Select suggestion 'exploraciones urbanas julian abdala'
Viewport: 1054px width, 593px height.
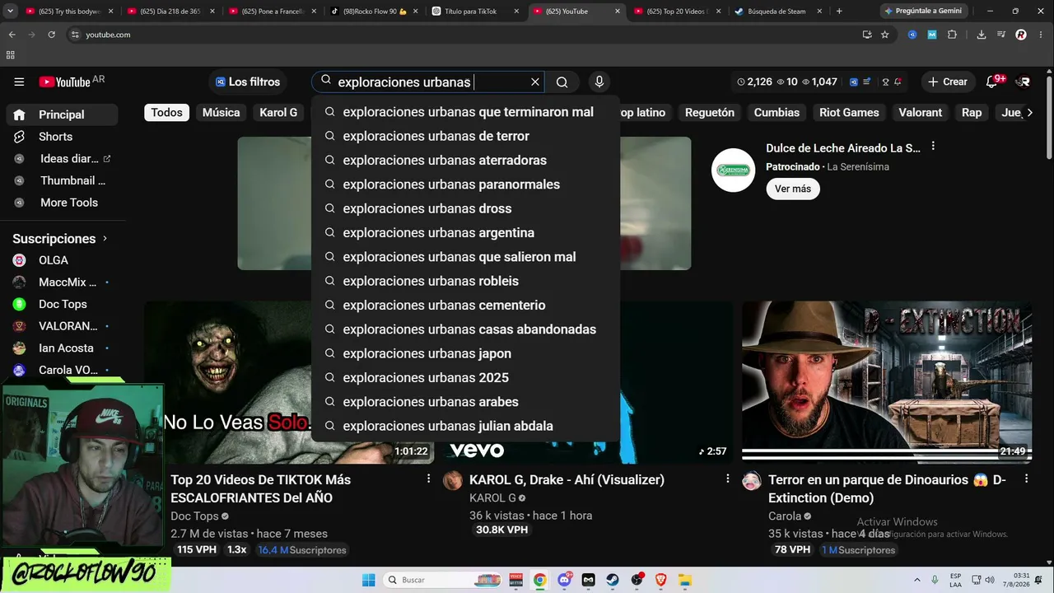click(465, 426)
